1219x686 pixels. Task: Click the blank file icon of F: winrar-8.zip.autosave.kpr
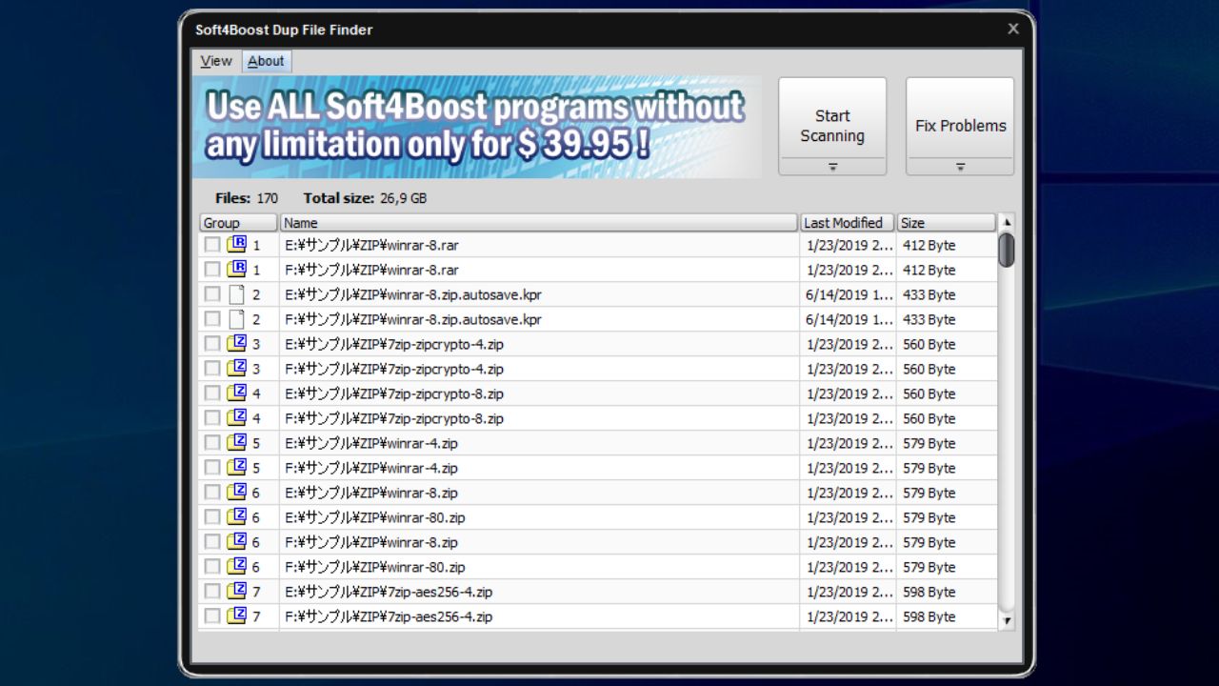click(x=237, y=319)
